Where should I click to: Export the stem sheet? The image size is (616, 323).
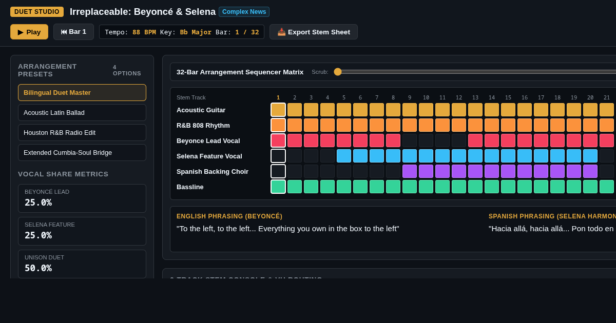(x=314, y=32)
